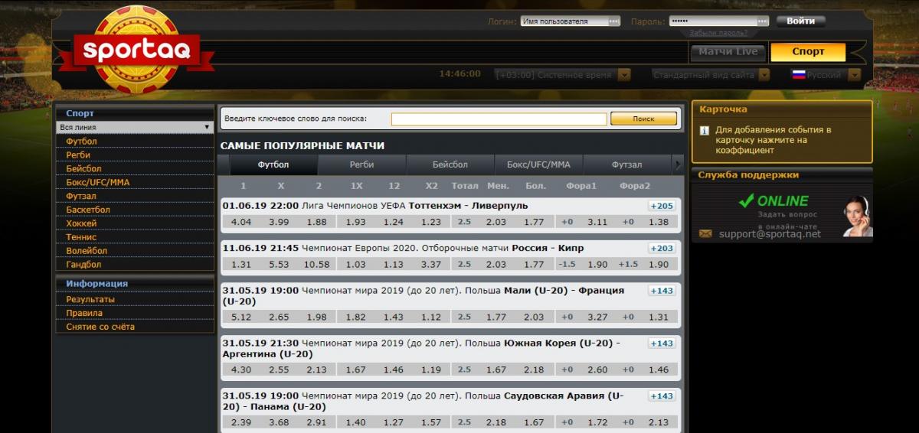Click the Забыли пароль link
919x433 pixels.
718,33
